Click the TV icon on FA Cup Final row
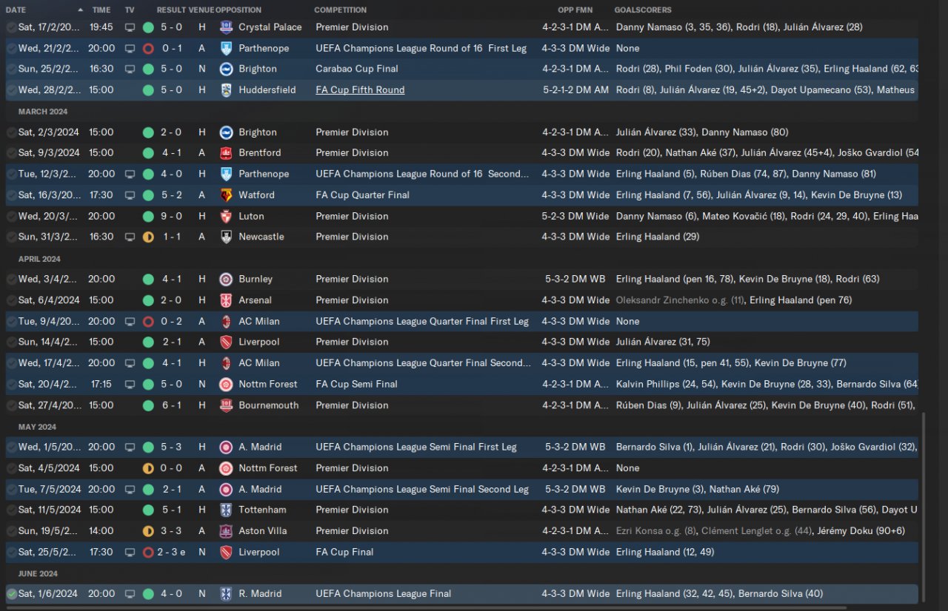The image size is (948, 611). tap(130, 553)
